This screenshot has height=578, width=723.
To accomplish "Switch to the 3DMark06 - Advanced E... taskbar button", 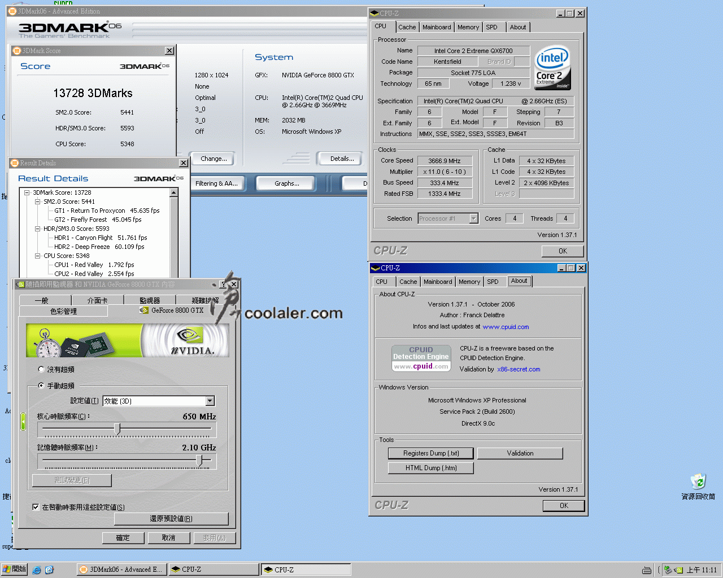I will 121,570.
